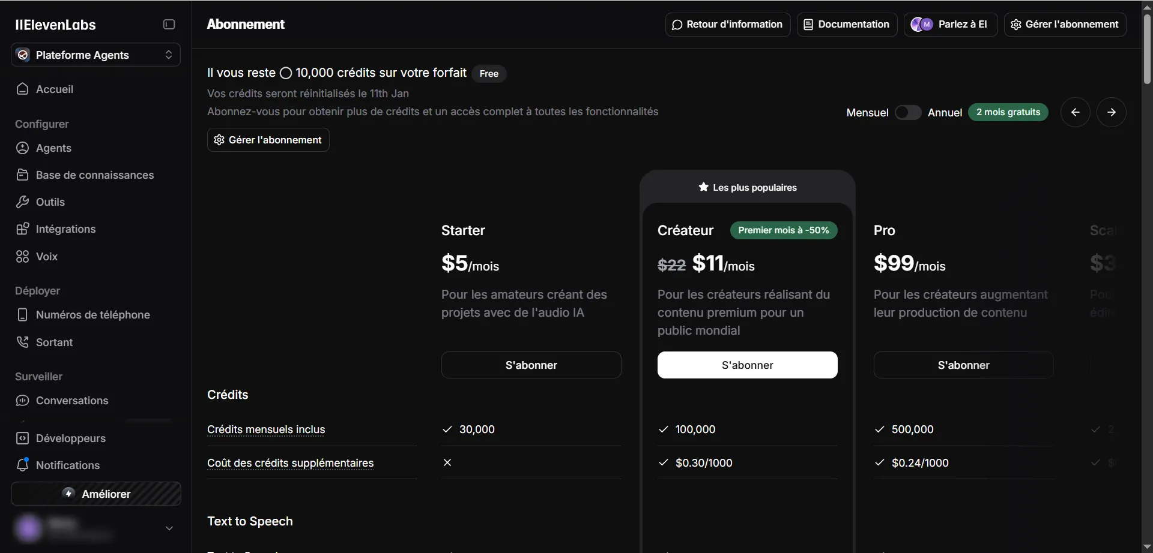Screen dimensions: 1153x553
Task: Open the Documentation page
Action: (847, 25)
